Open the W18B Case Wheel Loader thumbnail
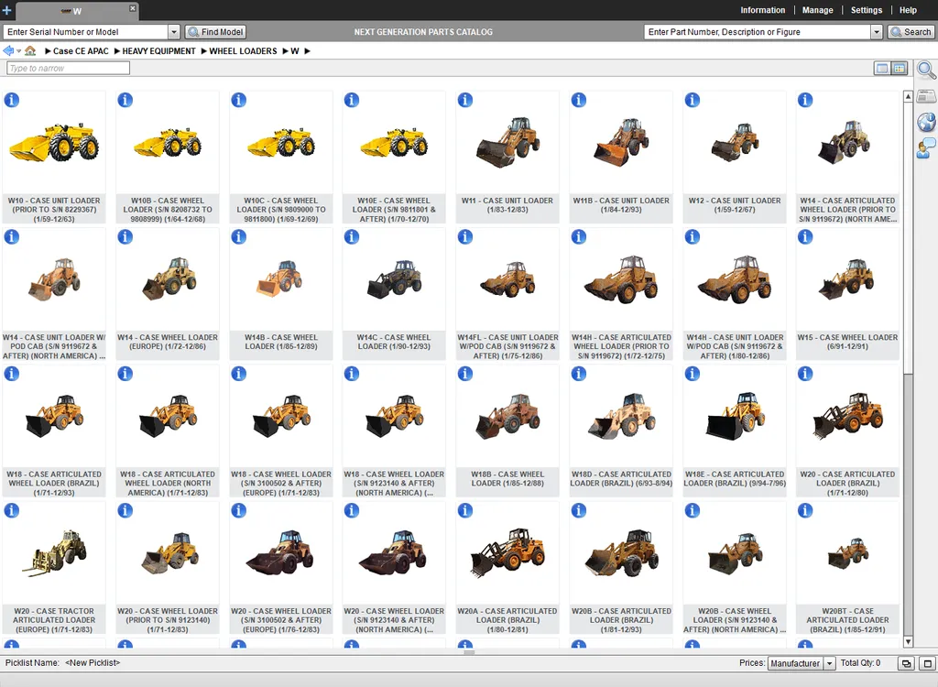938x687 pixels. (507, 416)
